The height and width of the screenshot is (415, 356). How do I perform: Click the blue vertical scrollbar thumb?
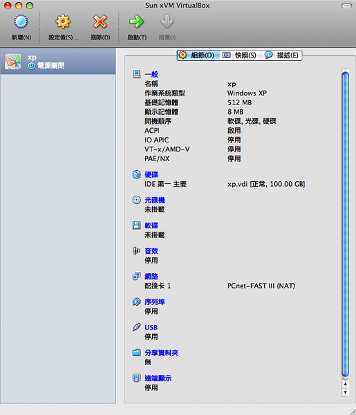345,224
